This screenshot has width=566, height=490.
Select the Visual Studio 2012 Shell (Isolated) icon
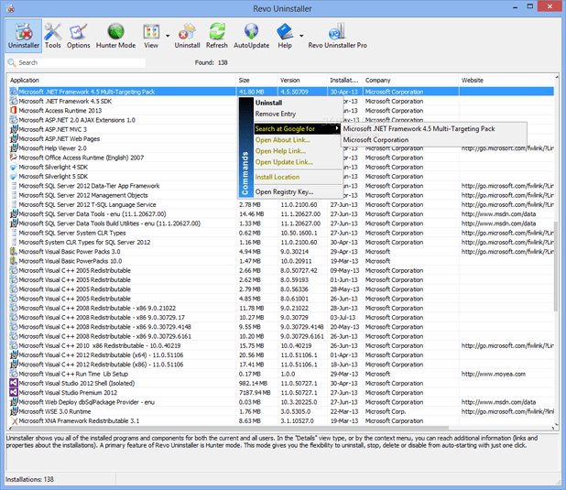click(14, 383)
